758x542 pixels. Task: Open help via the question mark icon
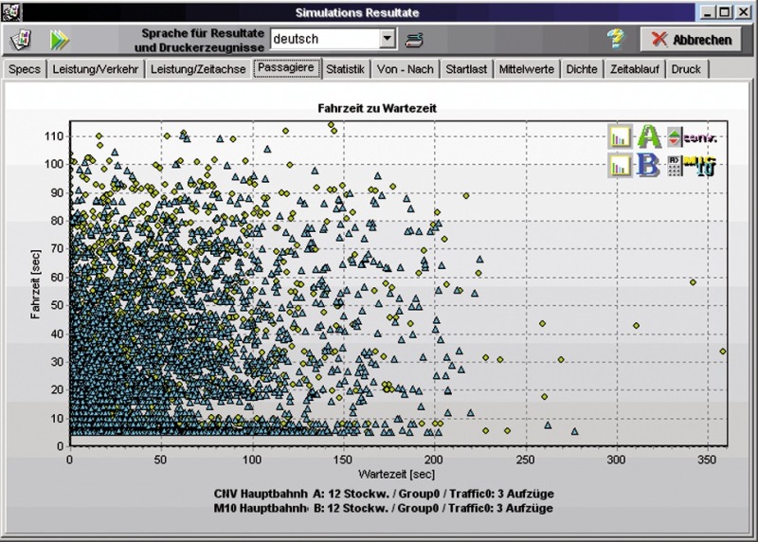point(616,39)
